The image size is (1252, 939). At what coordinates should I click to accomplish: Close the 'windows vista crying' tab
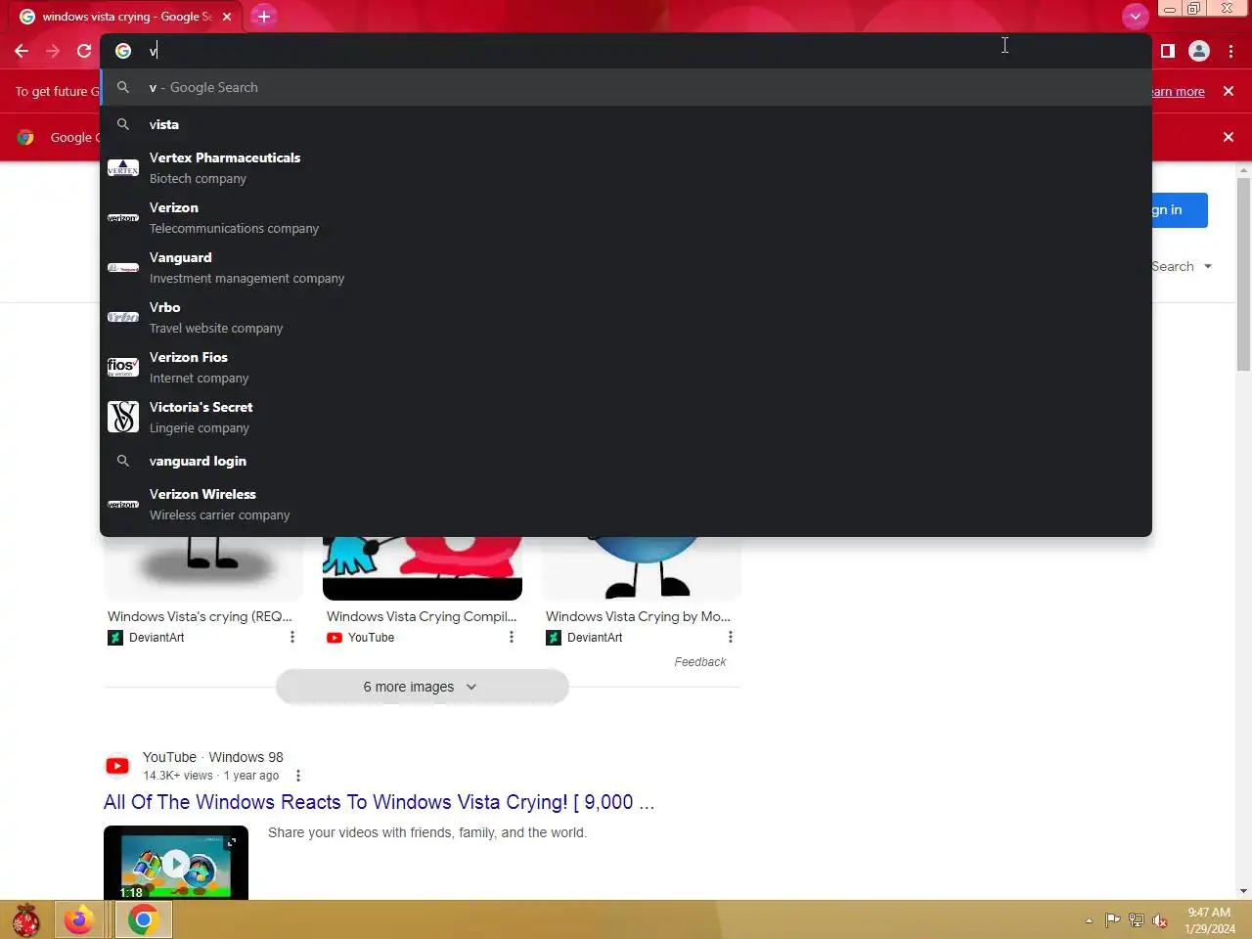(227, 17)
